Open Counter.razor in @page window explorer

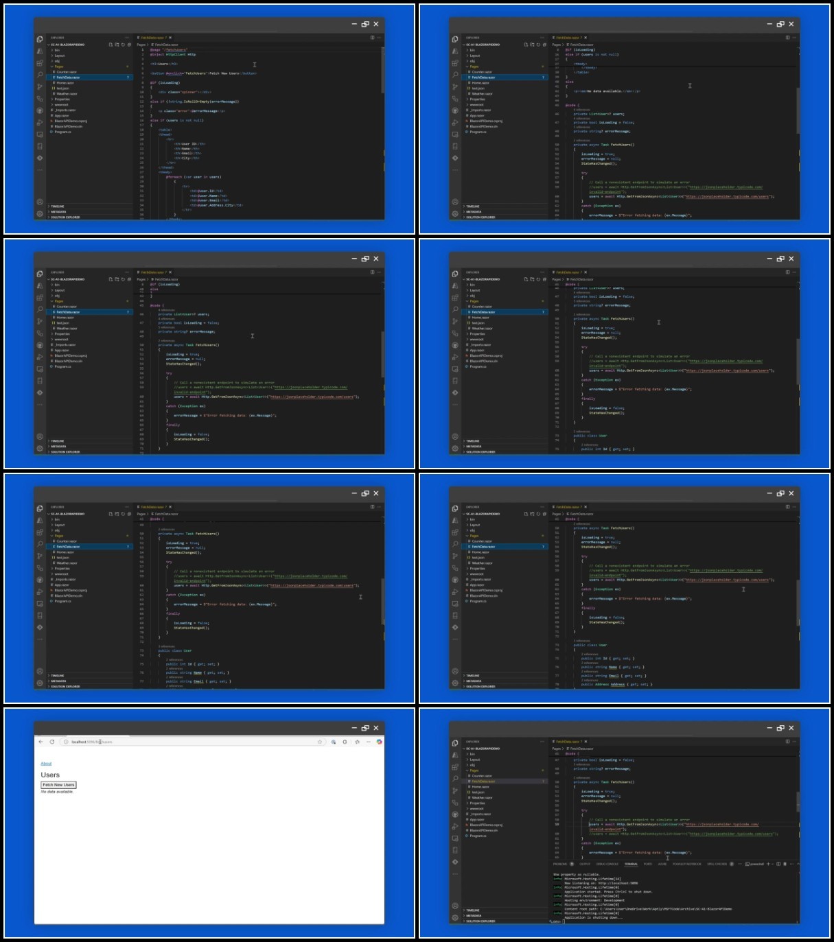[x=89, y=72]
